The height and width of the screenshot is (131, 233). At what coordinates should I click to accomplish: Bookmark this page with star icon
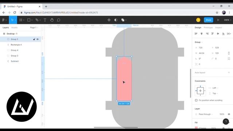[x=217, y=13]
